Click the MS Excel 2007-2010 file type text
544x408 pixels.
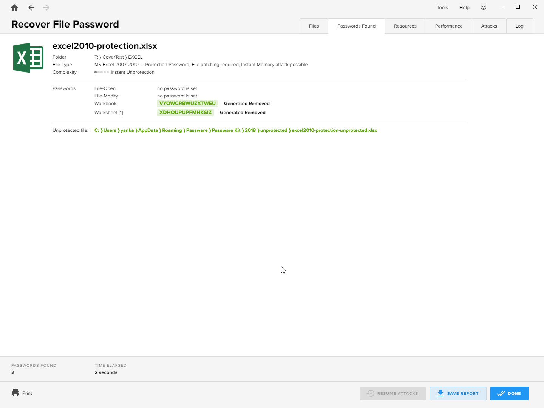201,65
